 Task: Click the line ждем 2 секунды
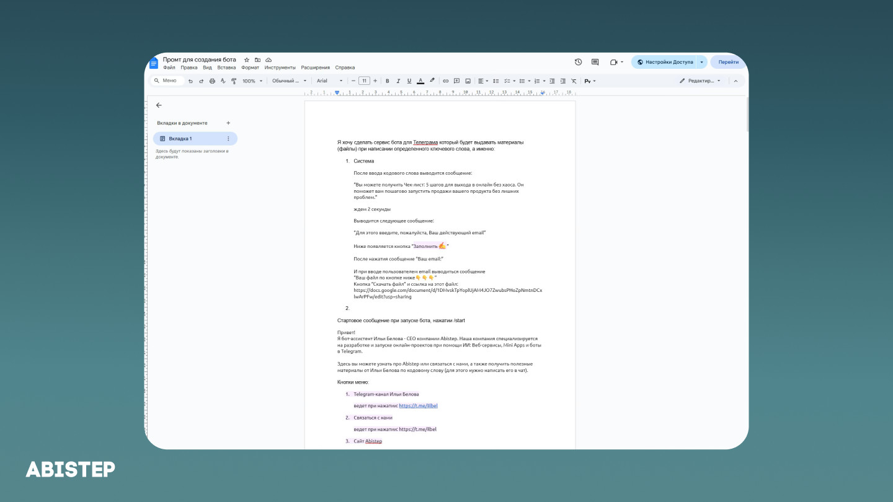tap(372, 209)
